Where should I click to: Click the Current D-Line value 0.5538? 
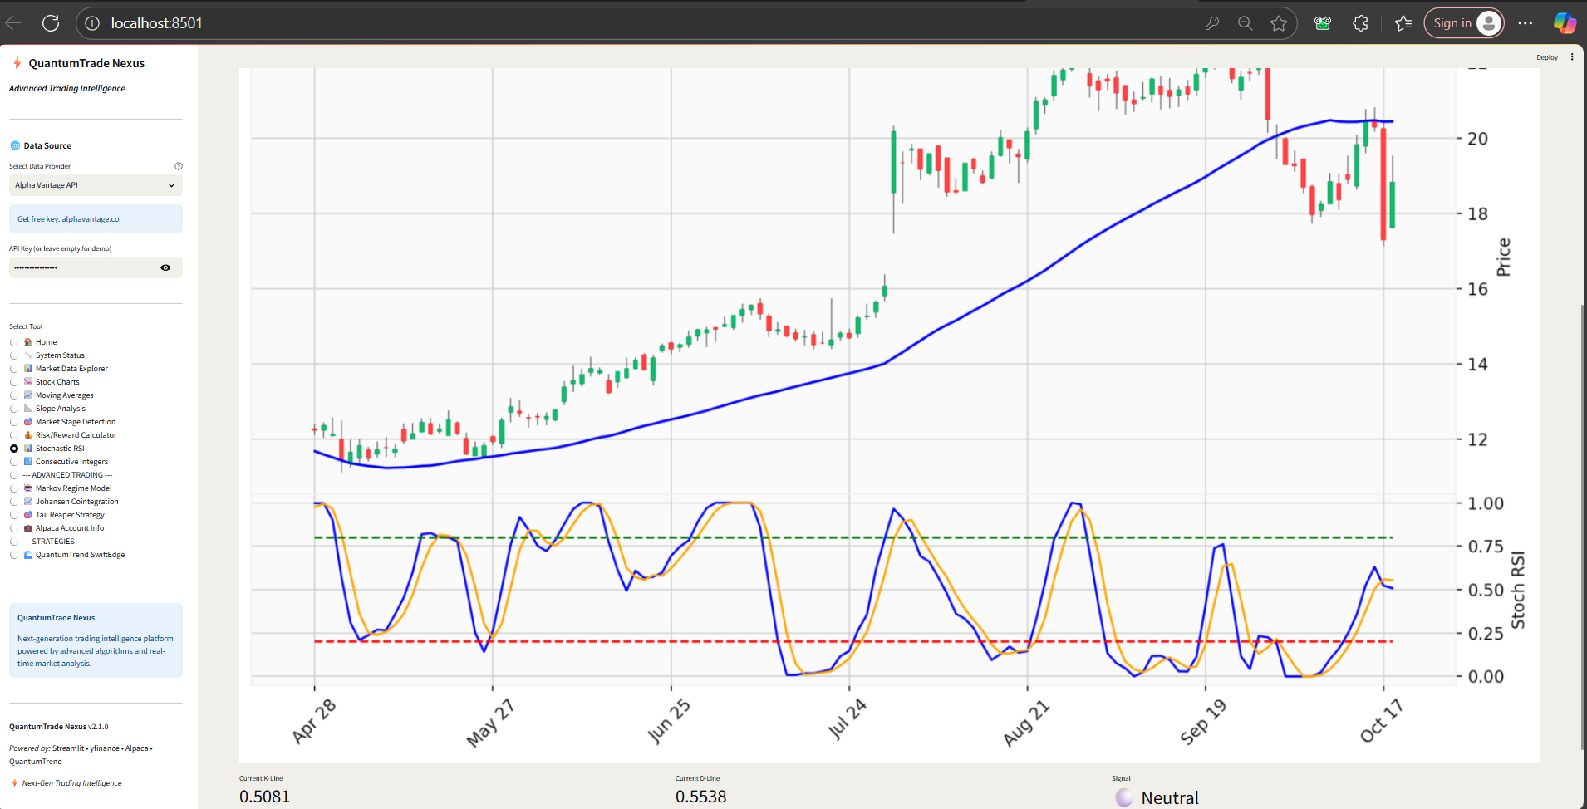701,797
